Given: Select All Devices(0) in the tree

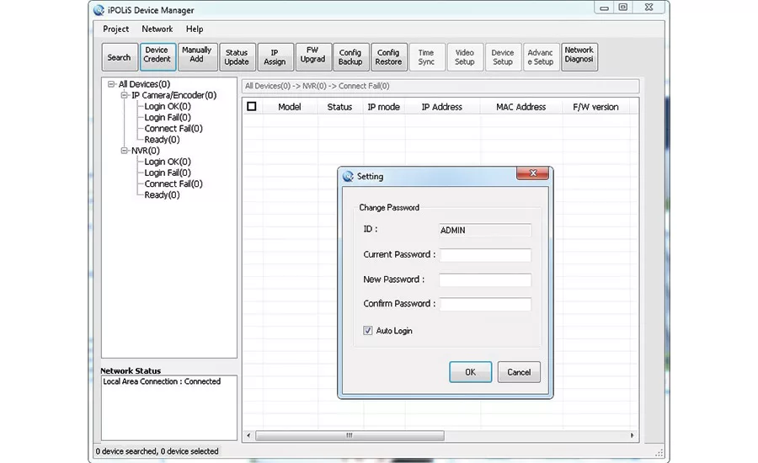Looking at the screenshot, I should (145, 84).
